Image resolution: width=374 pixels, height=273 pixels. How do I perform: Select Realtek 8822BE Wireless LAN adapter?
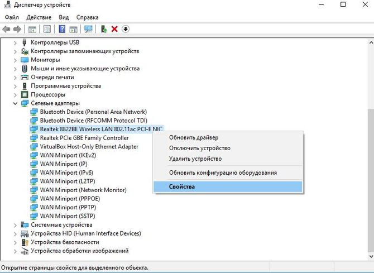(101, 129)
